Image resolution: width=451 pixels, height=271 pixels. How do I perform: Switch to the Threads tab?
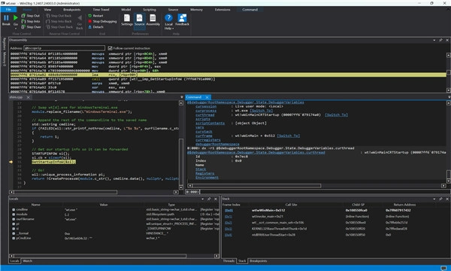click(229, 261)
